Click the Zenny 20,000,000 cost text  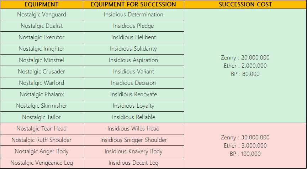pos(245,57)
